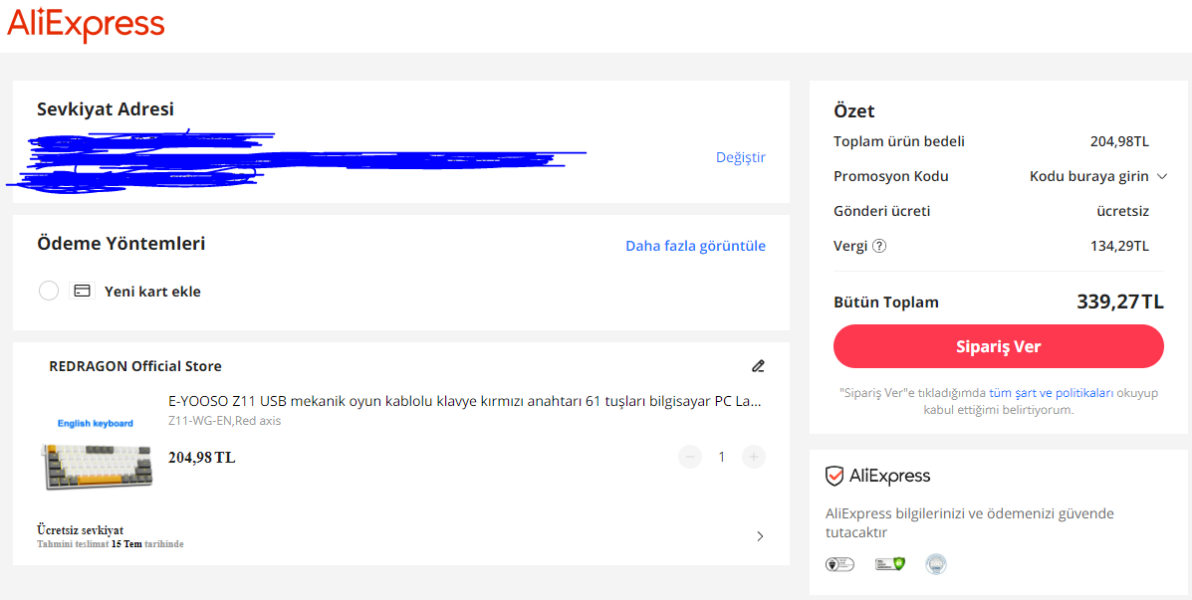Click the 204,98 TL product price
This screenshot has height=600, width=1192.
pyautogui.click(x=201, y=458)
